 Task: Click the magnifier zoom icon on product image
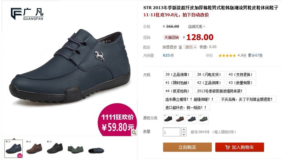134,133
